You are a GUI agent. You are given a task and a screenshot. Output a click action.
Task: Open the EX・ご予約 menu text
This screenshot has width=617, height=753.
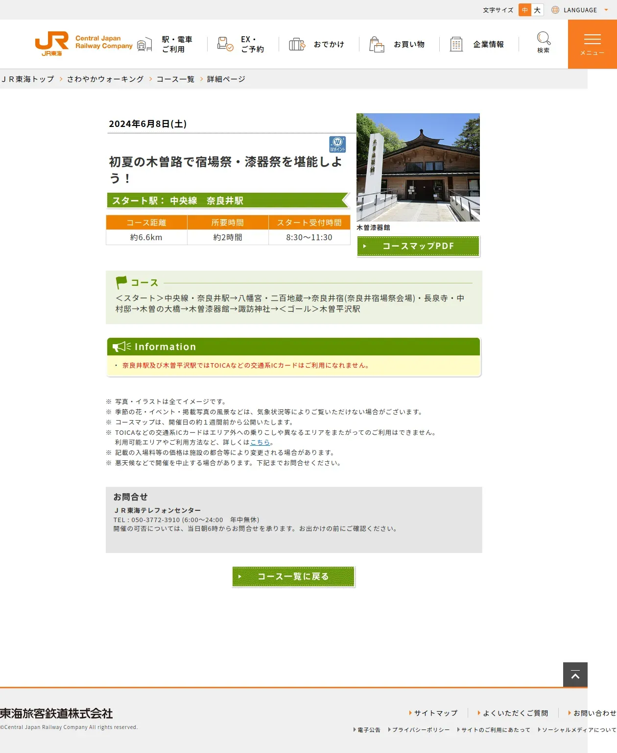tap(252, 44)
